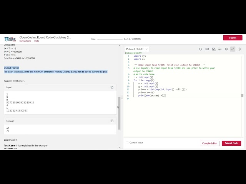Click the 't = int(input())' code line
The image size is (246, 184).
coord(143,77)
